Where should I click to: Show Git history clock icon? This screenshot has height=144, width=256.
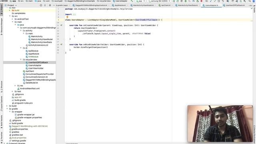[219, 1]
